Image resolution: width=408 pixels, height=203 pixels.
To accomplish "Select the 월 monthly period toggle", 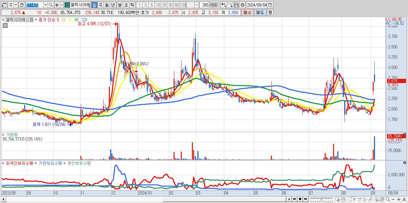I will pos(107,5).
